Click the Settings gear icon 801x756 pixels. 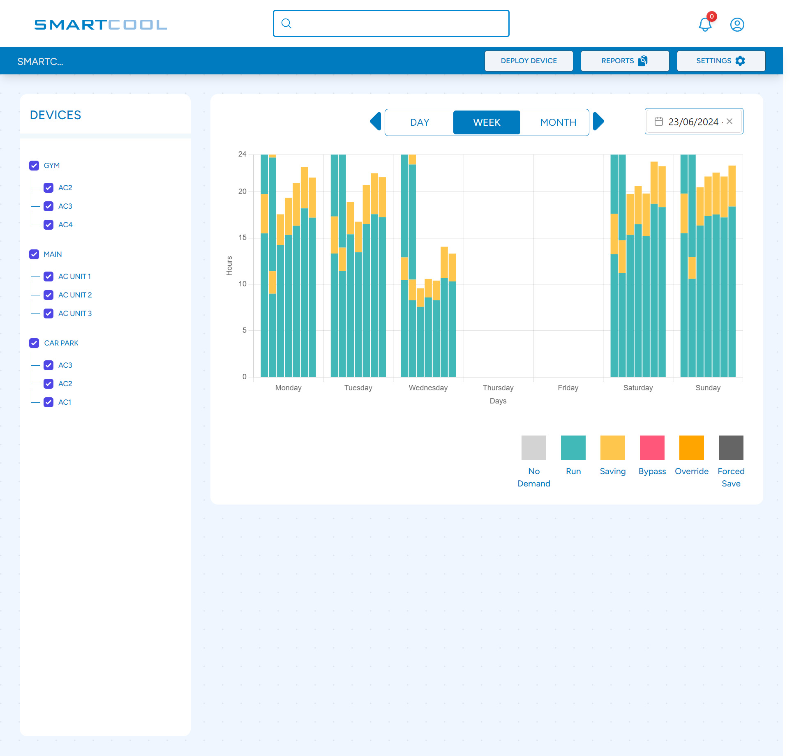pyautogui.click(x=740, y=61)
